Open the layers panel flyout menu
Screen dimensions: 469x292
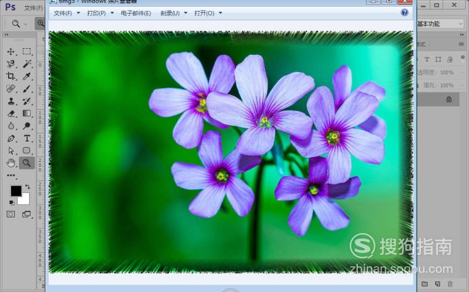click(462, 44)
